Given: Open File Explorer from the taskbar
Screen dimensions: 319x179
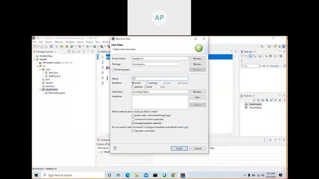Looking at the screenshot, I should pos(137,175).
